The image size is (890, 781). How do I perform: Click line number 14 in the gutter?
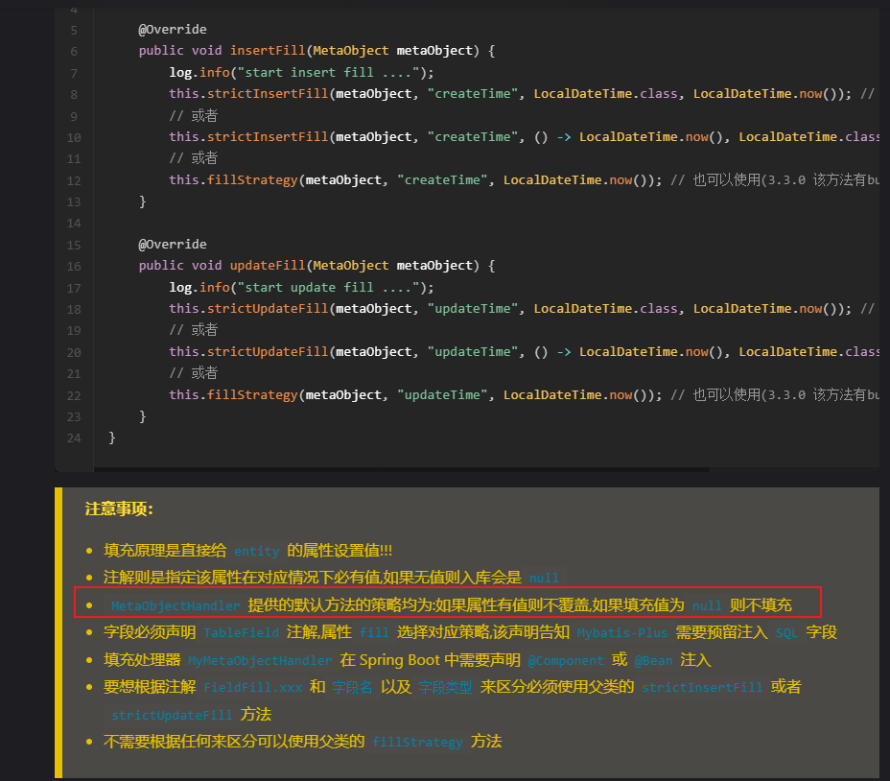point(73,223)
